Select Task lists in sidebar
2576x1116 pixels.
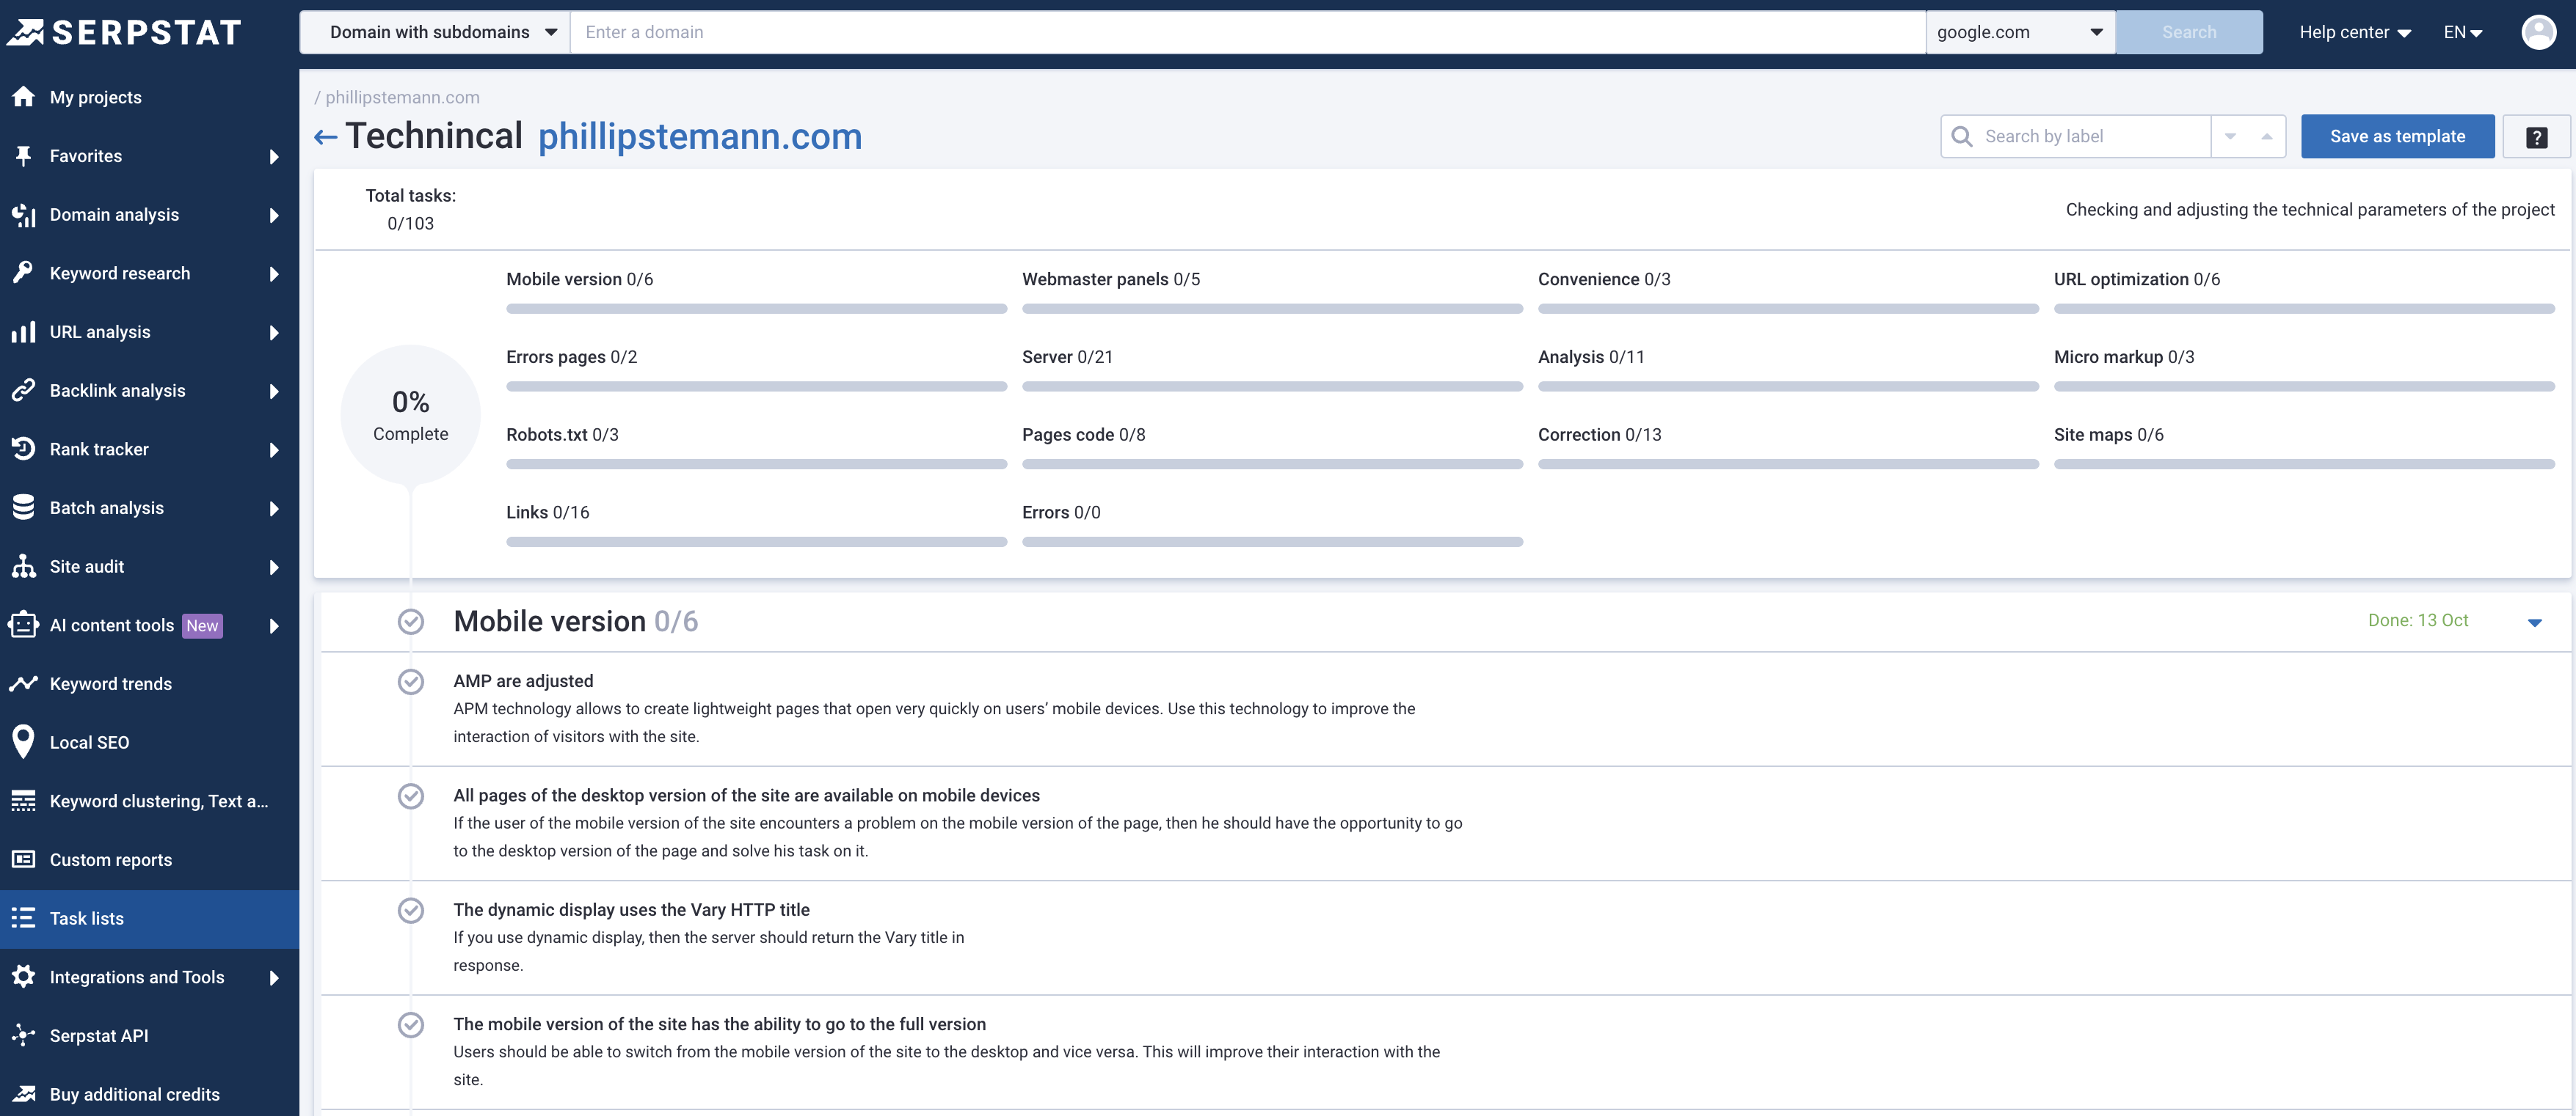pyautogui.click(x=149, y=918)
